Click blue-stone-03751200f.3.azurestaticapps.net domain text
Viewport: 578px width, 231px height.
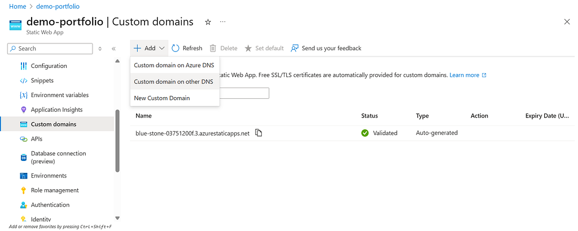[192, 133]
